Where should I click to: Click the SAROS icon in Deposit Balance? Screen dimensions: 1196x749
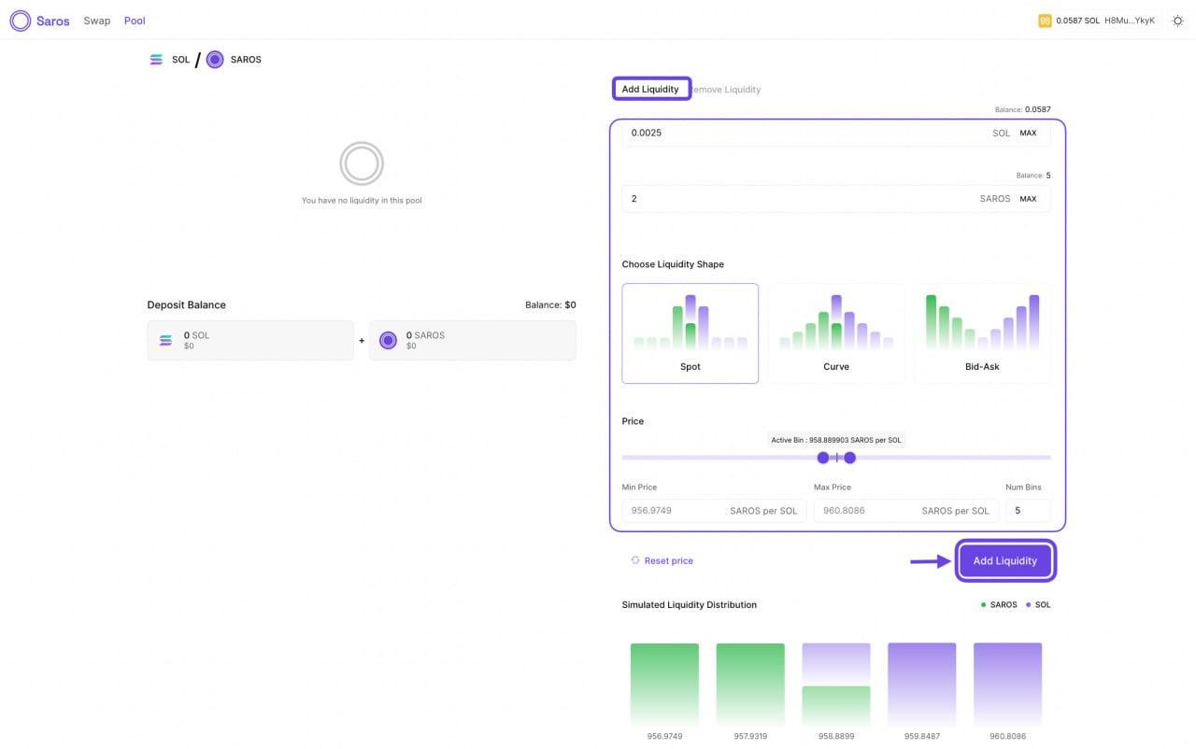388,341
